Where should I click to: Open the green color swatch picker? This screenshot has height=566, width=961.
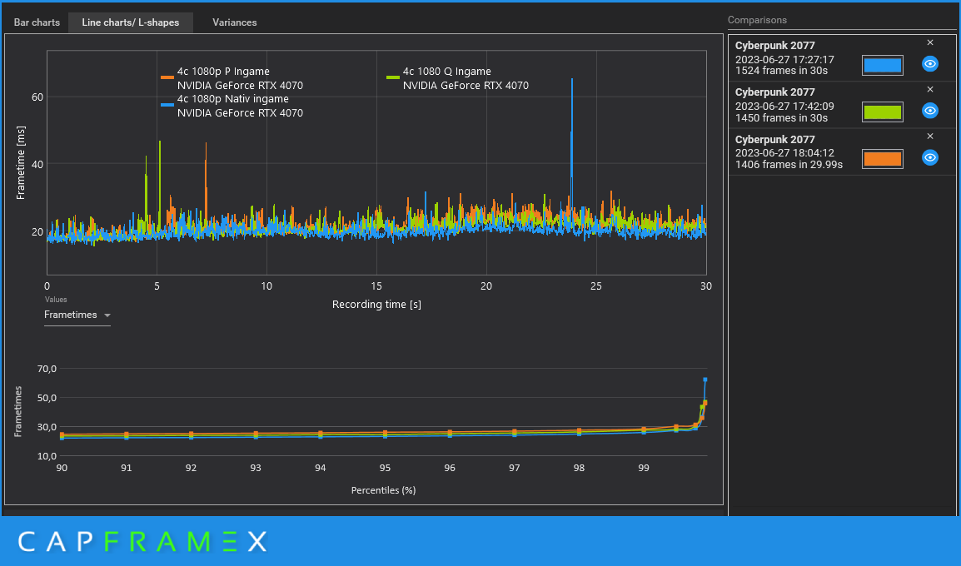coord(882,112)
